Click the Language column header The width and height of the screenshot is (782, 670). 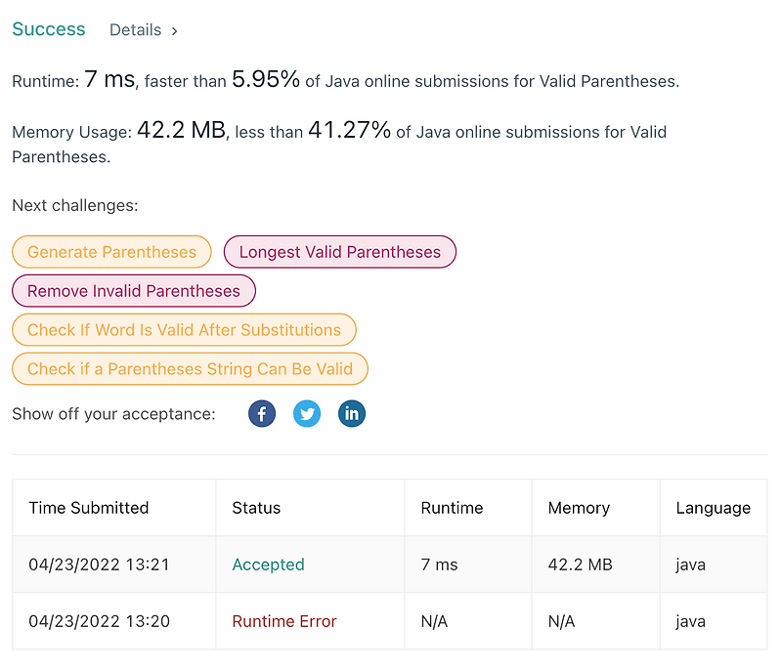pyautogui.click(x=714, y=508)
